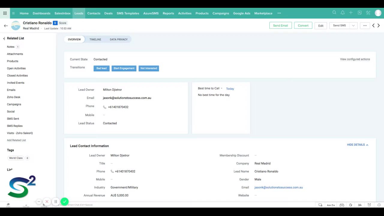Go to the next lead record
384x216 pixels.
pyautogui.click(x=379, y=25)
